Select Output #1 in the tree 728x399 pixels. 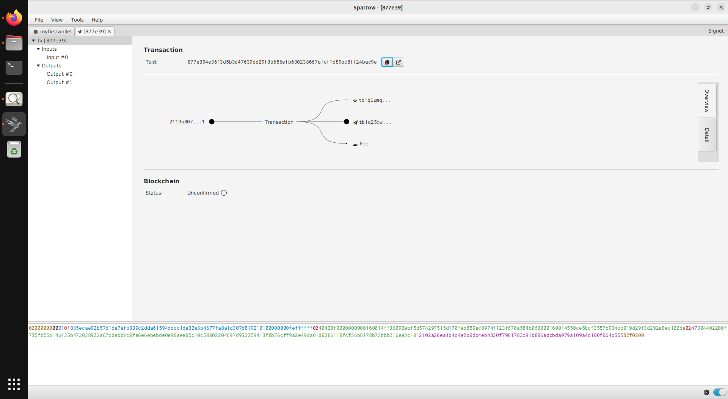click(60, 82)
